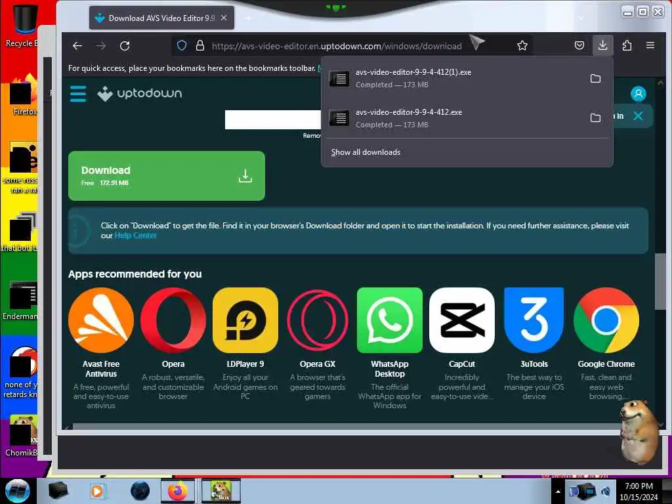Click Show all downloads
The width and height of the screenshot is (672, 504).
(x=366, y=152)
